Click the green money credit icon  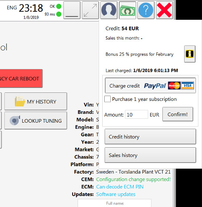127,10
